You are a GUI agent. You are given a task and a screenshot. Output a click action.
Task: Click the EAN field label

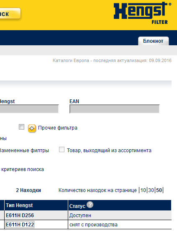(x=74, y=101)
